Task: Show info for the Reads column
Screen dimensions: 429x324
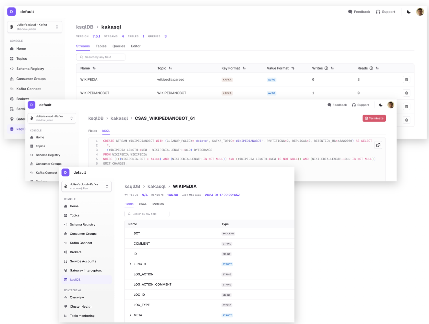Action: (x=371, y=68)
